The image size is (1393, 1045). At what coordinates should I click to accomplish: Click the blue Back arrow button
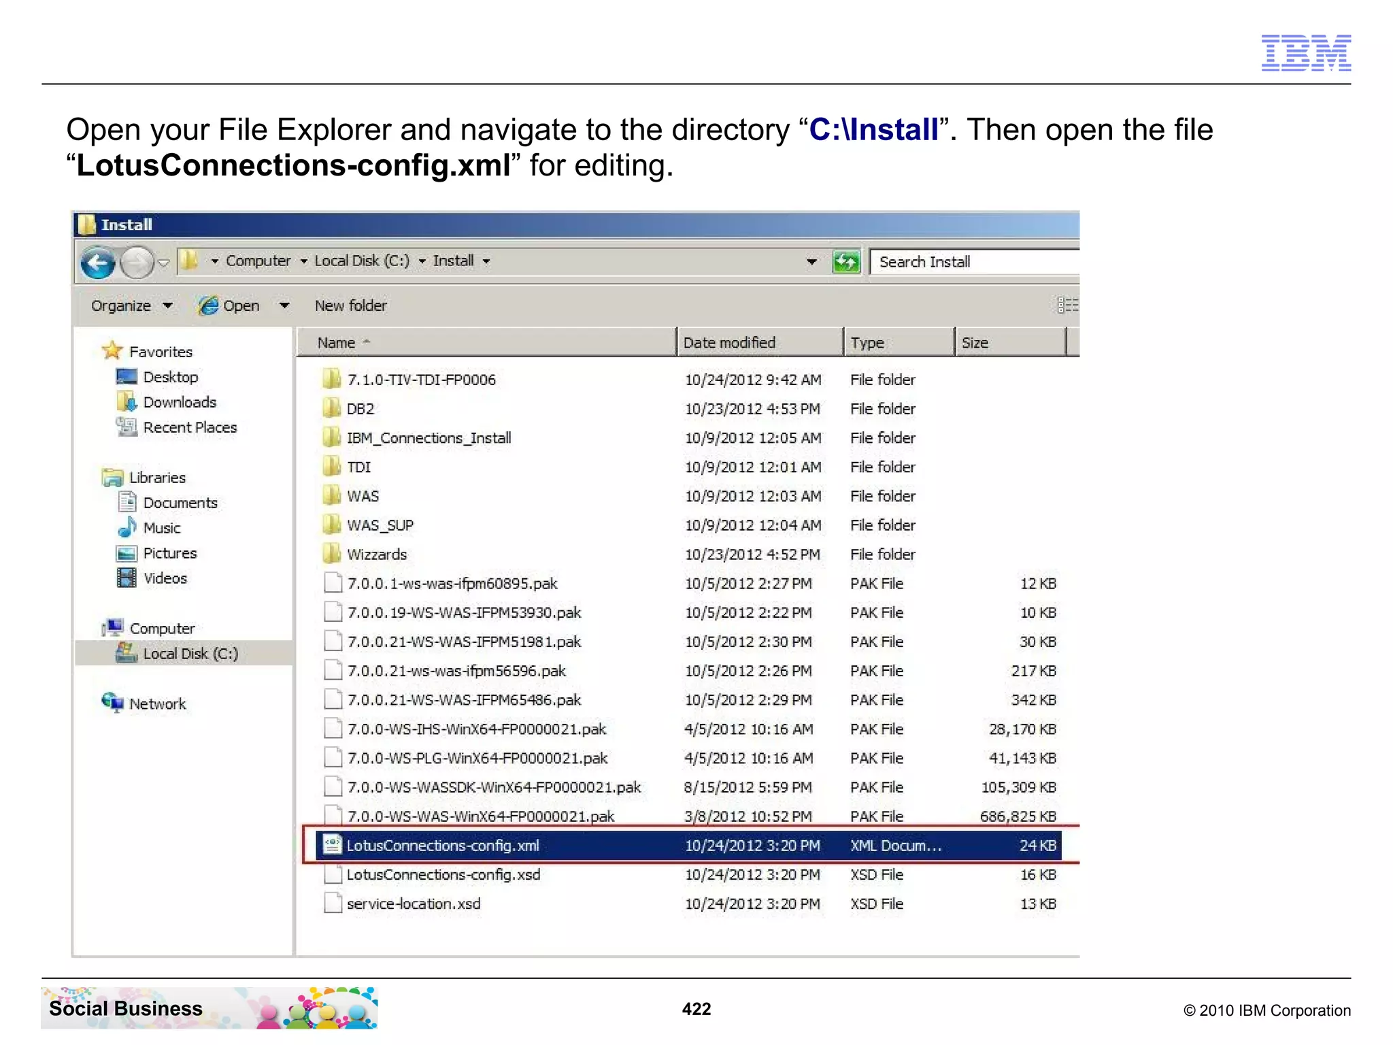click(98, 263)
